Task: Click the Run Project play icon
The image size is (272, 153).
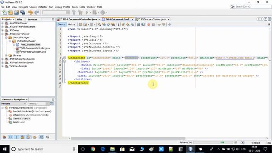Action: coord(87,12)
